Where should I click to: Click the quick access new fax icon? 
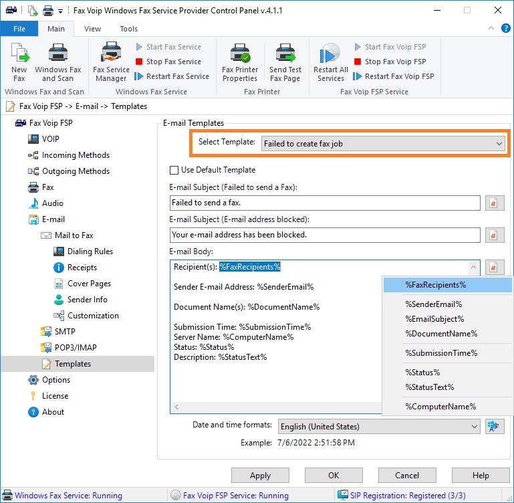(x=33, y=11)
